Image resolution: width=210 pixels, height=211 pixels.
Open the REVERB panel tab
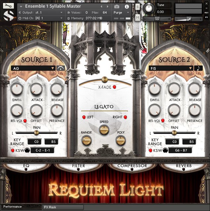[x=183, y=166]
